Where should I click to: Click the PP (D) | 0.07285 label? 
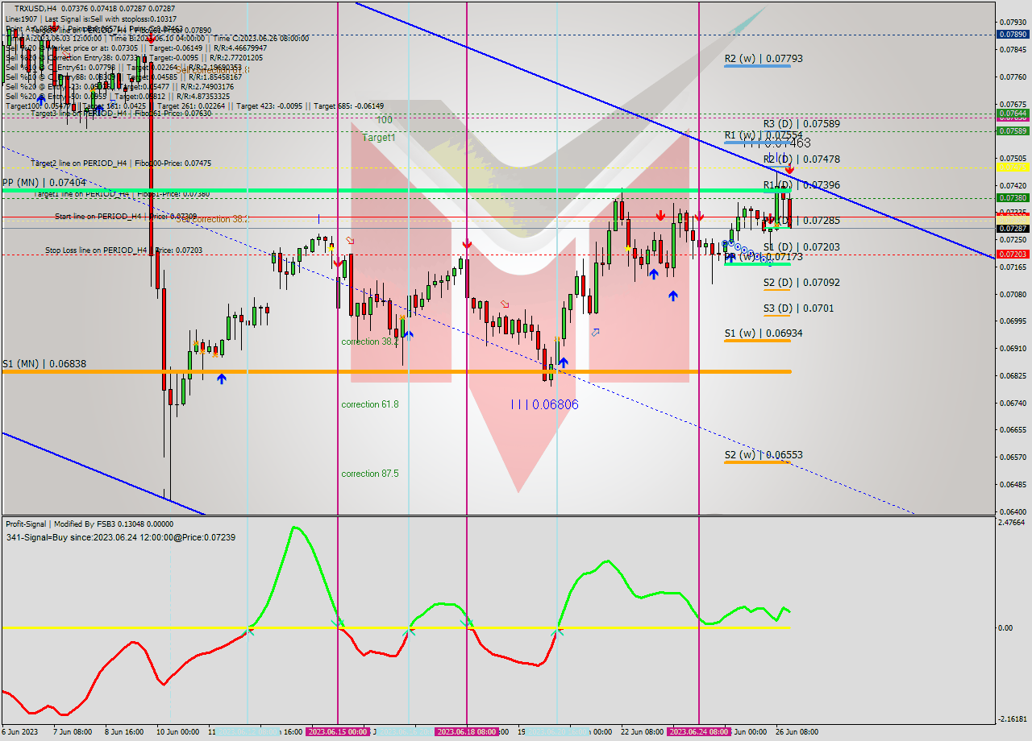coord(801,221)
